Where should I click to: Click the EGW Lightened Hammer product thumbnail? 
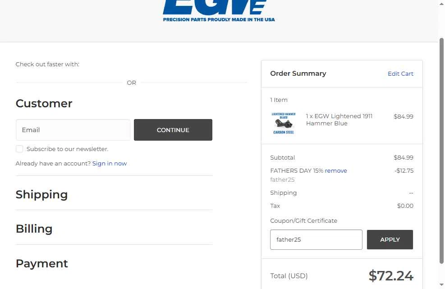pyautogui.click(x=284, y=123)
